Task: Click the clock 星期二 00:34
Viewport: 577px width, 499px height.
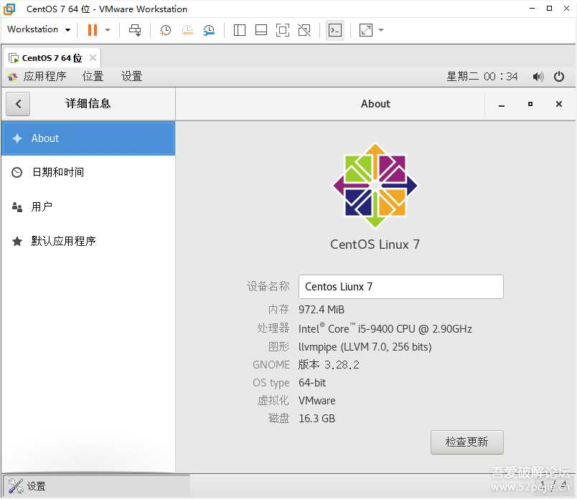Action: tap(482, 77)
